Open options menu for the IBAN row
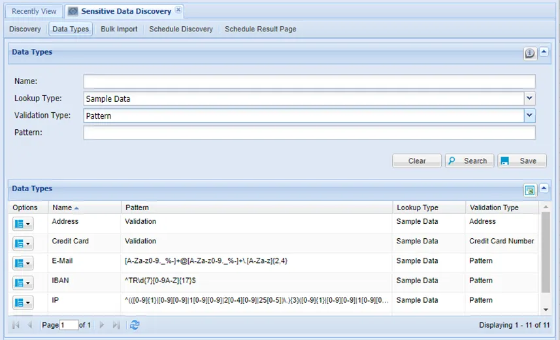This screenshot has width=560, height=340. (x=23, y=283)
